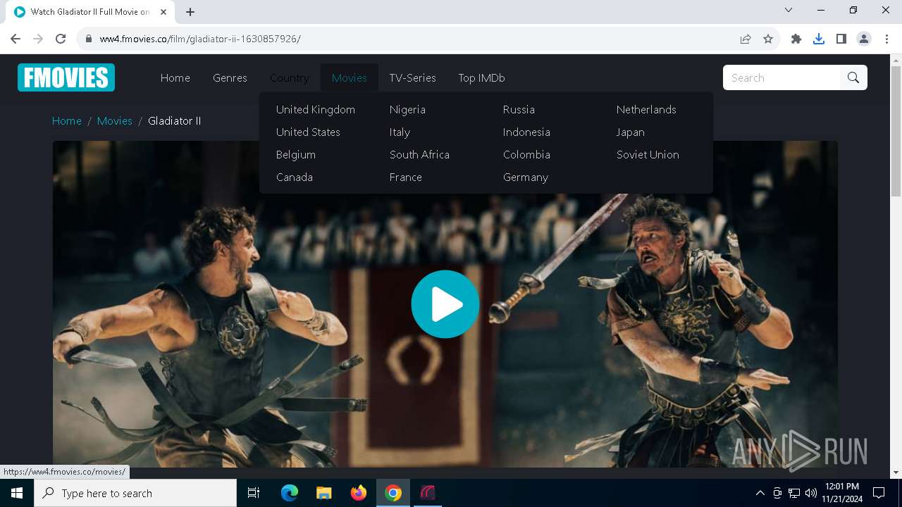Click in the site Search field
Screen dimensions: 902x507
(x=782, y=77)
